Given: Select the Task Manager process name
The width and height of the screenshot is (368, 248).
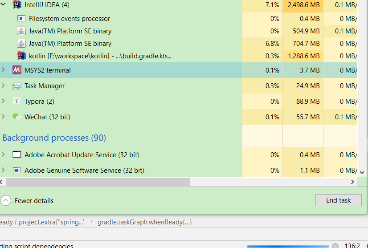Looking at the screenshot, I should click(45, 86).
